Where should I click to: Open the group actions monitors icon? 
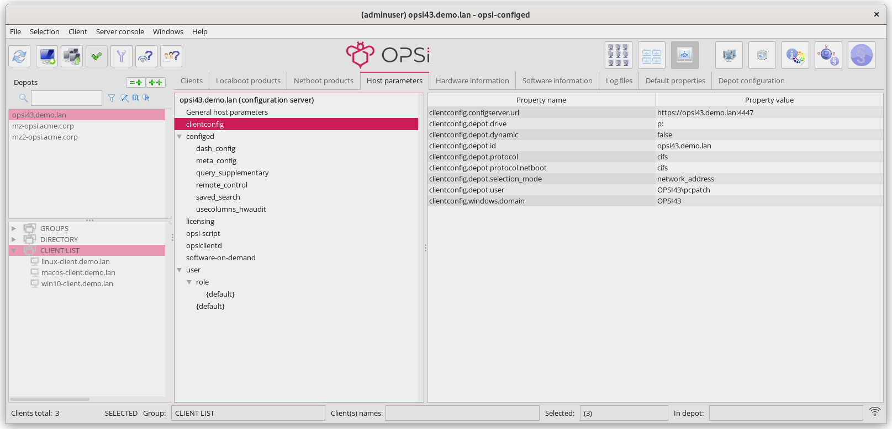point(729,55)
